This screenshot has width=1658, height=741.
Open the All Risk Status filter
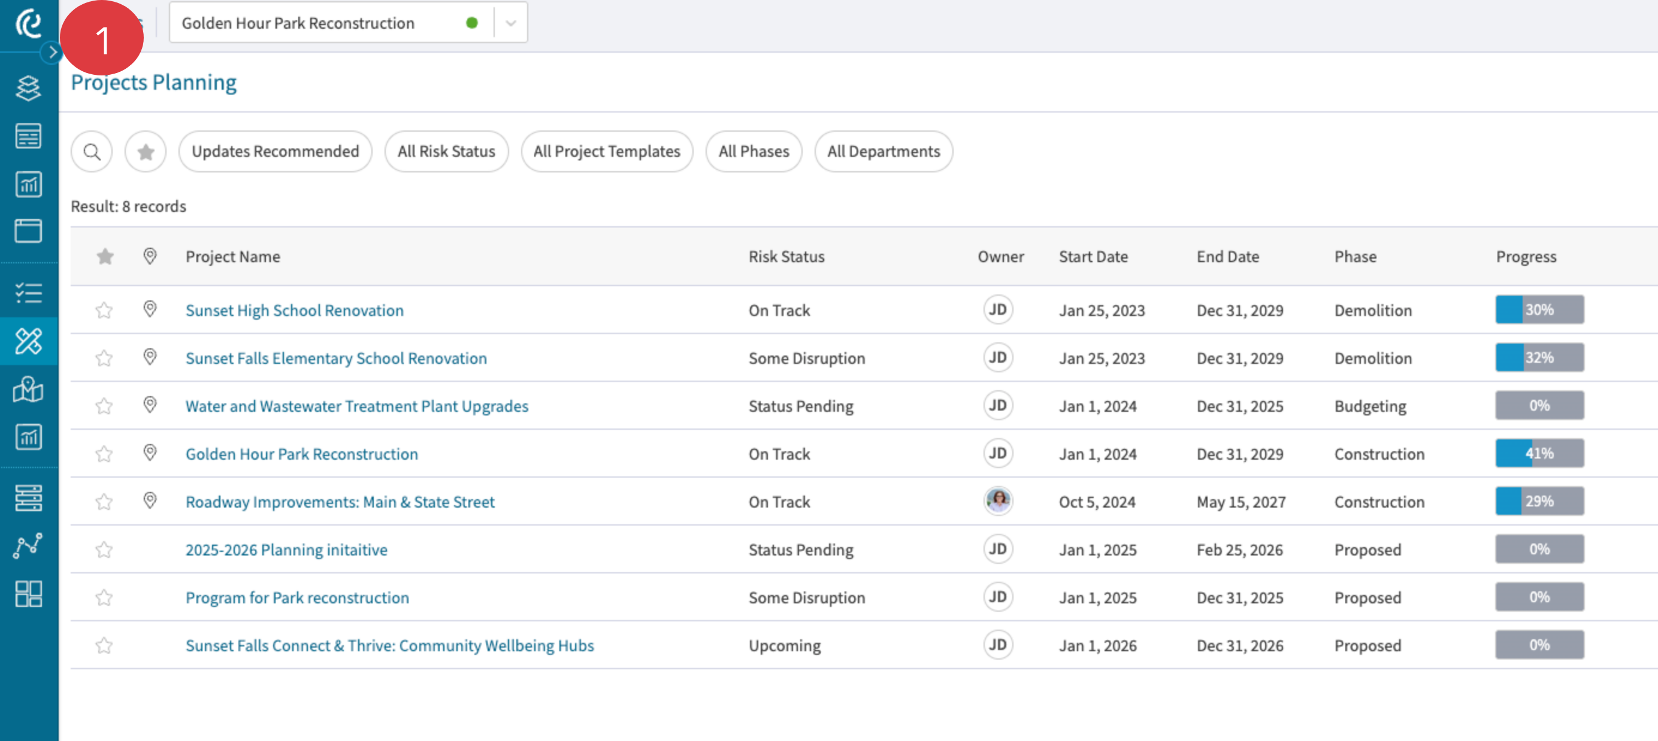pyautogui.click(x=446, y=151)
